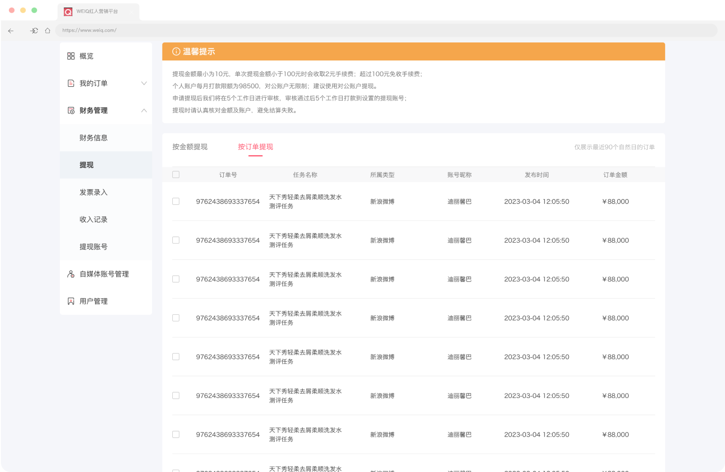Click the 用户管理 user icon

coord(71,301)
